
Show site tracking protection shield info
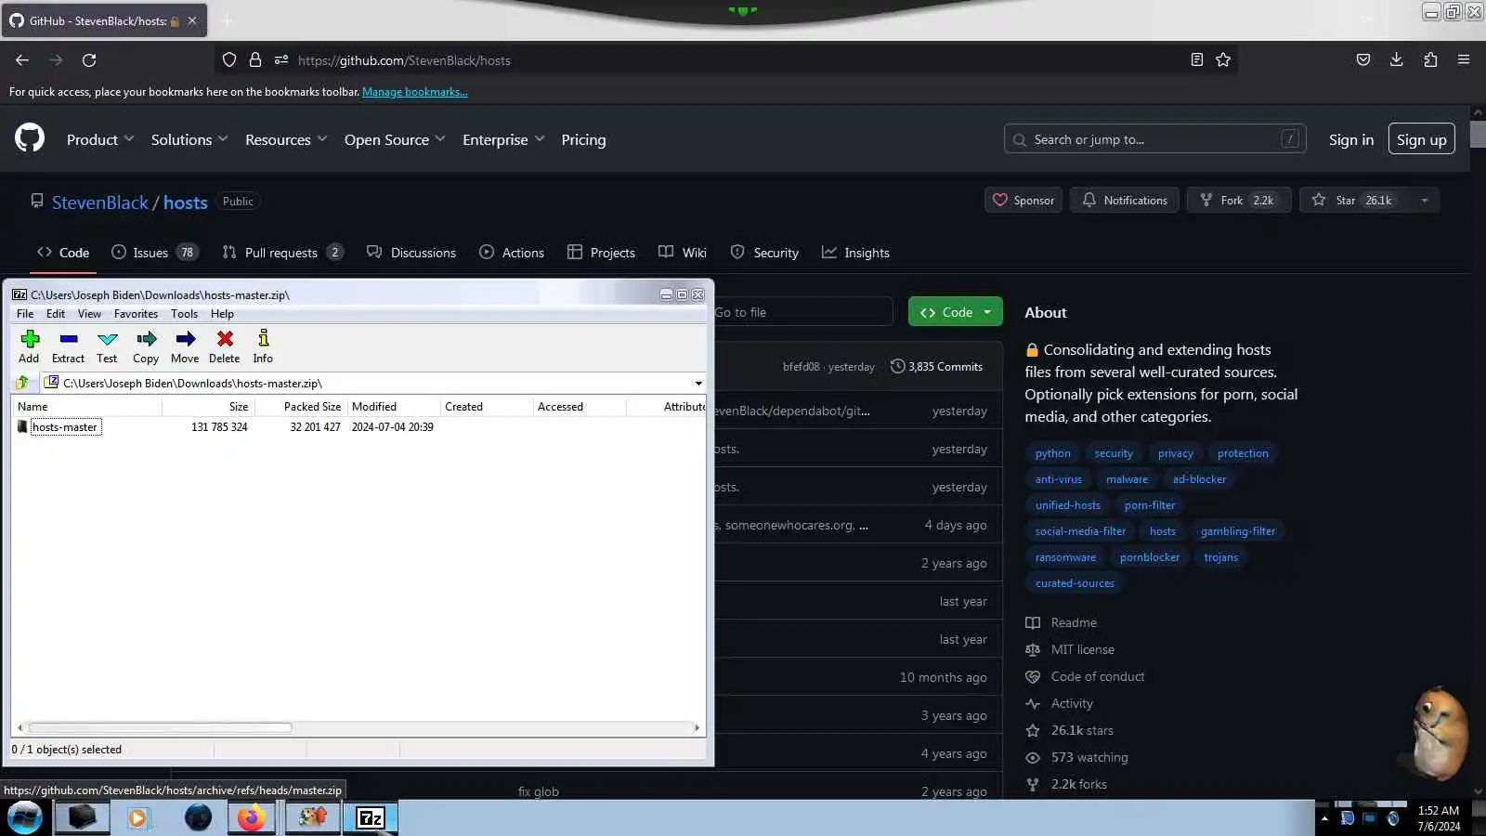[x=229, y=60]
